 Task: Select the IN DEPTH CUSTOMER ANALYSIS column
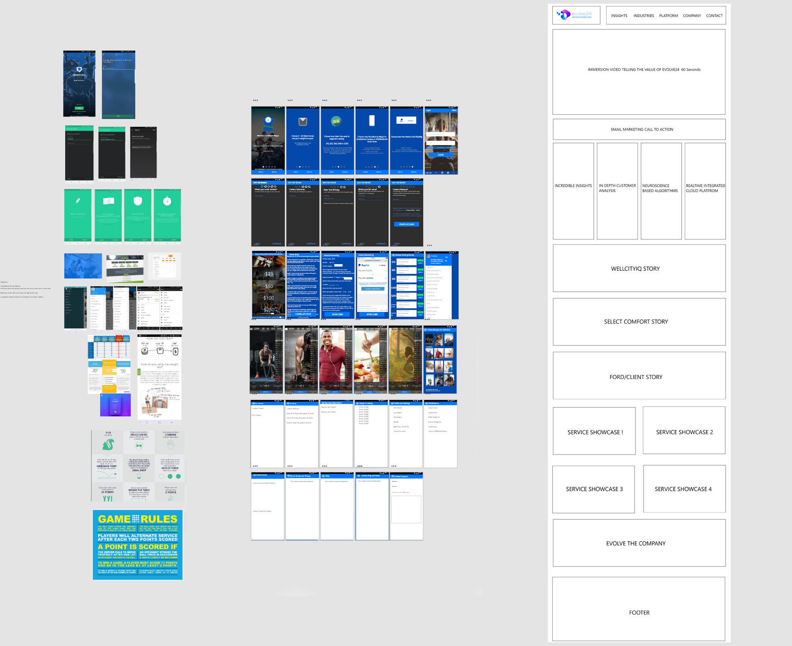click(617, 191)
